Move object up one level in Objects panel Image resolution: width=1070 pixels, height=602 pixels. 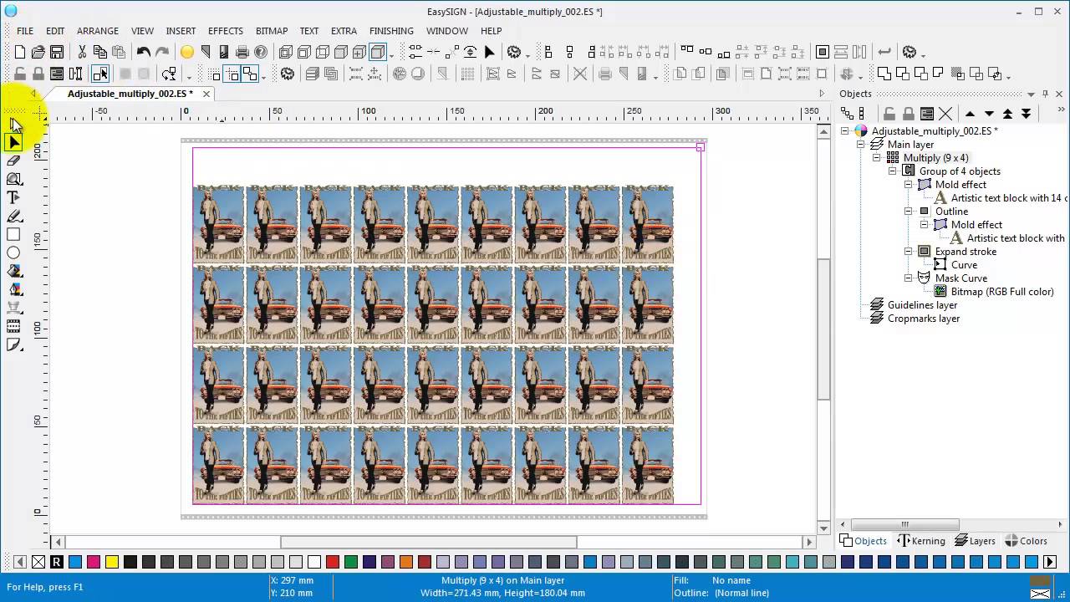pyautogui.click(x=970, y=114)
